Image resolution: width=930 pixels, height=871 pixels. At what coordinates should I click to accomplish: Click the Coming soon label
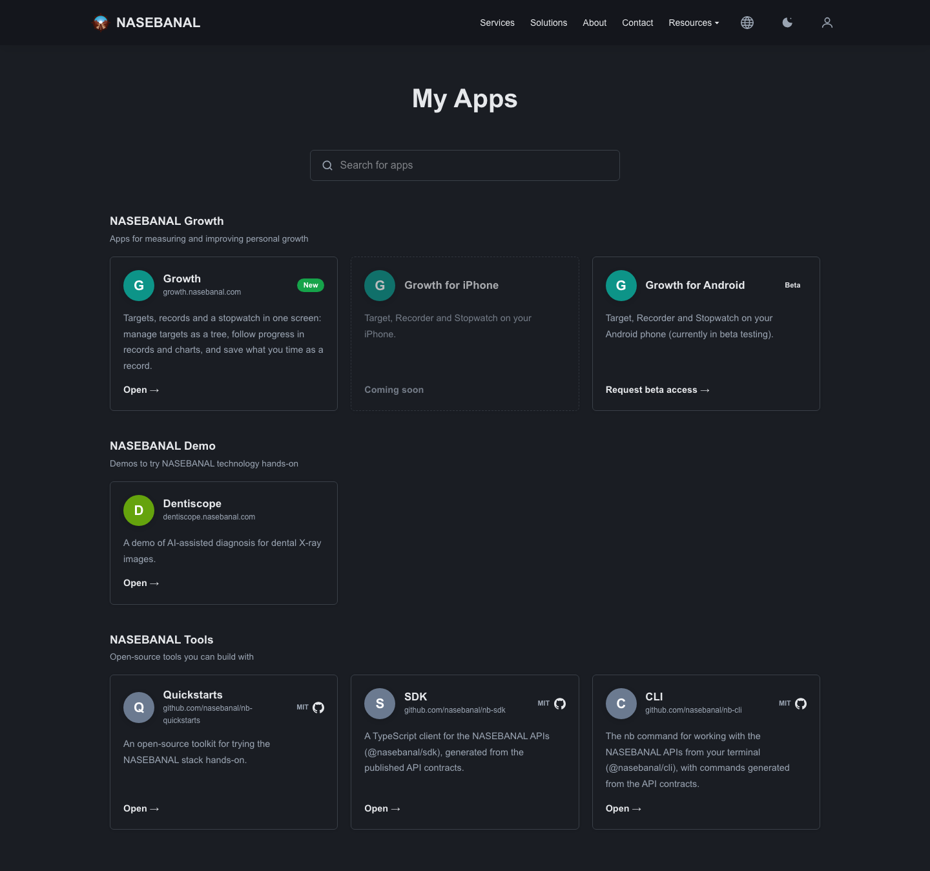(394, 390)
